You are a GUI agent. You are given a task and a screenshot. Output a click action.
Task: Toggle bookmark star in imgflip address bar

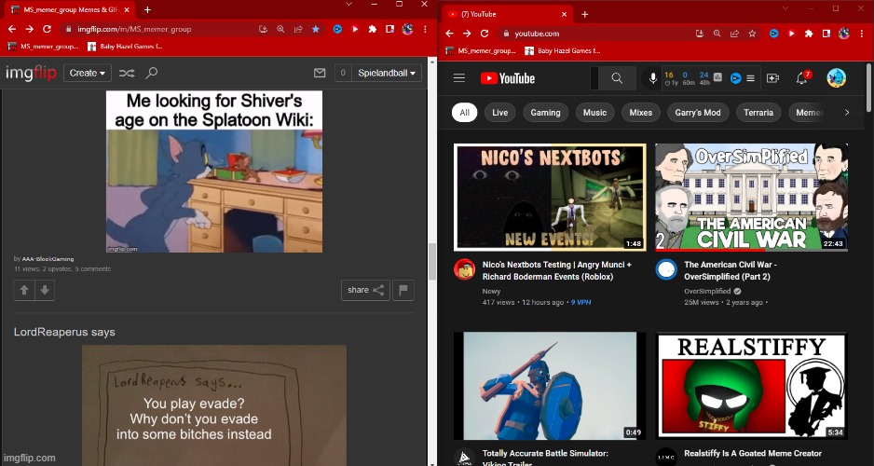click(315, 29)
